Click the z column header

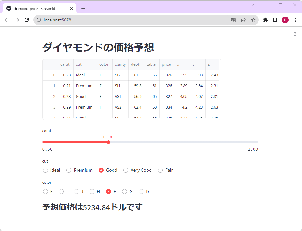(212, 64)
